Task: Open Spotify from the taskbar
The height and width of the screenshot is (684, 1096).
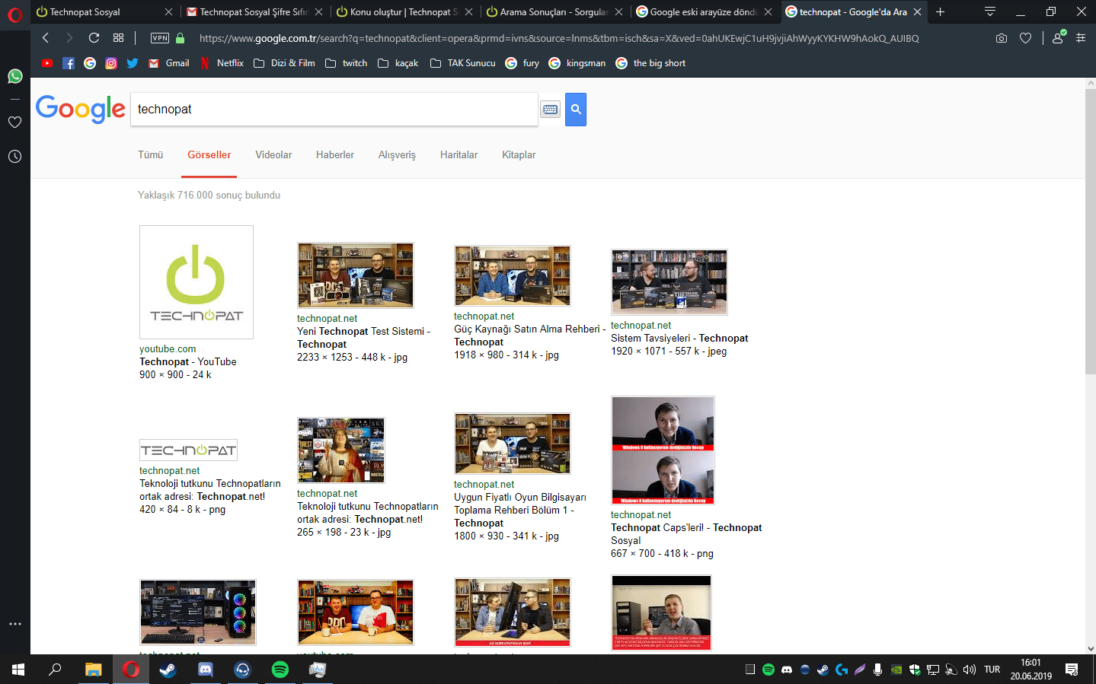Action: pos(280,670)
